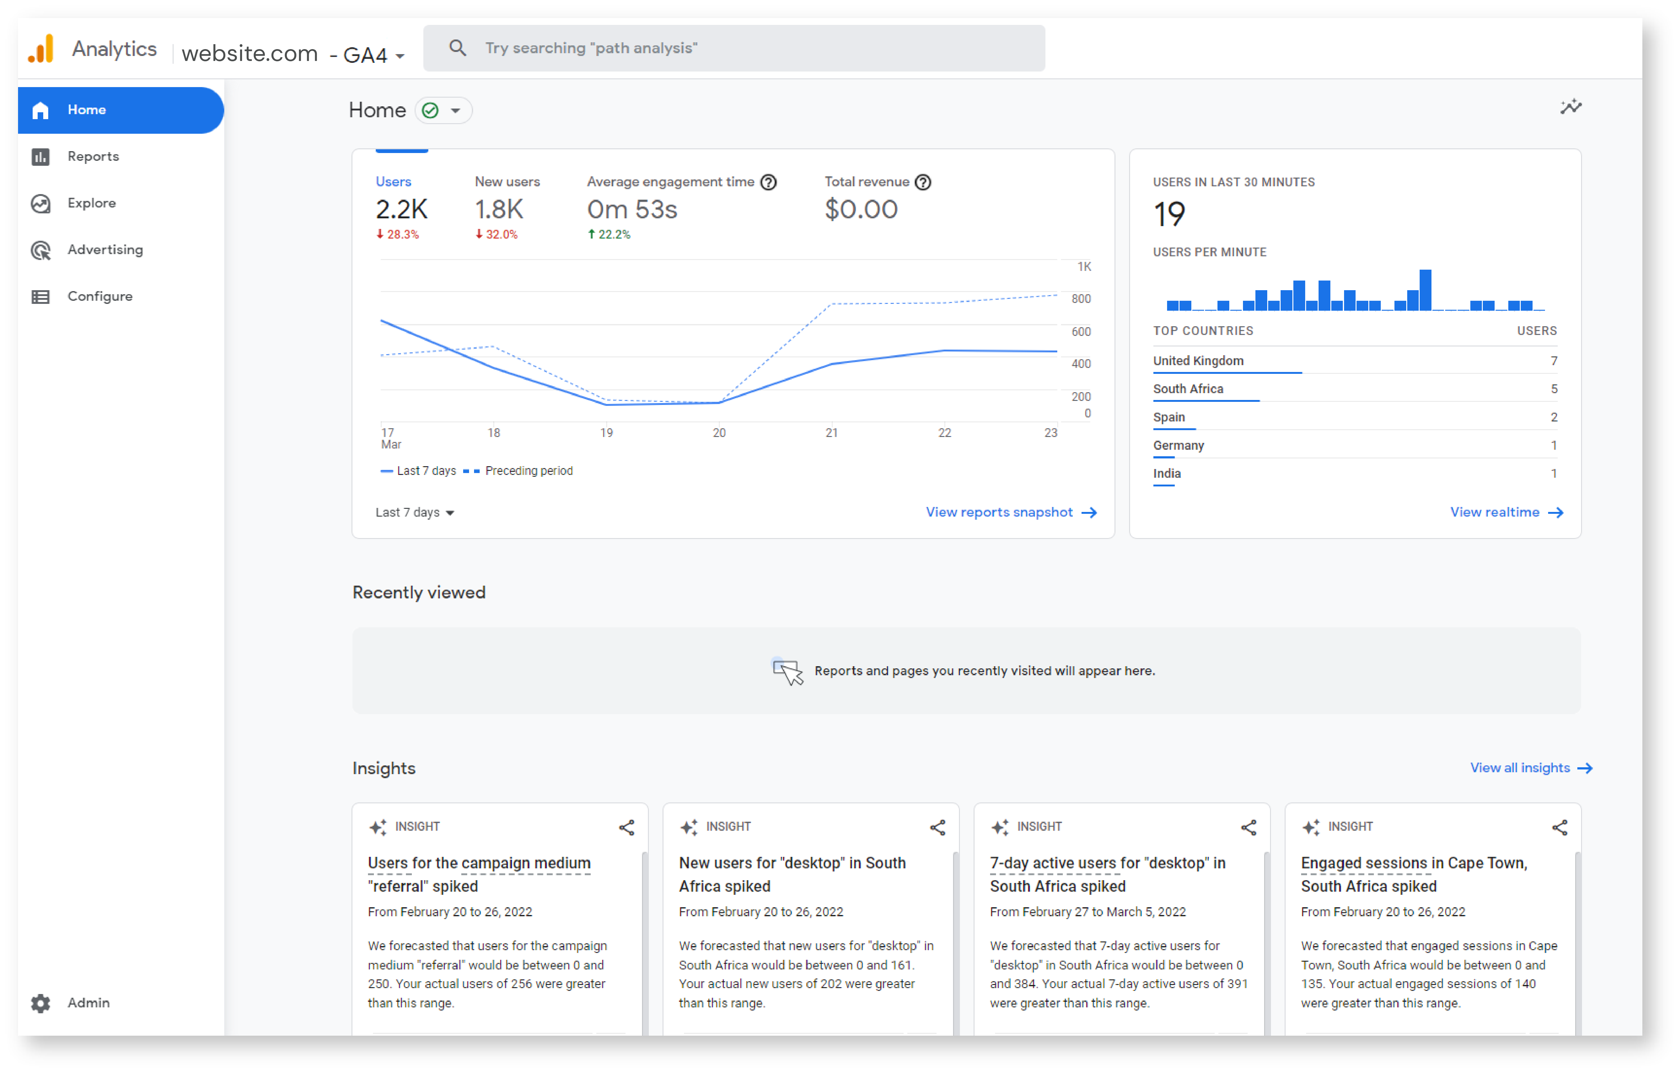Click arrow icon next to View all insights
1680x1073 pixels.
click(x=1585, y=768)
